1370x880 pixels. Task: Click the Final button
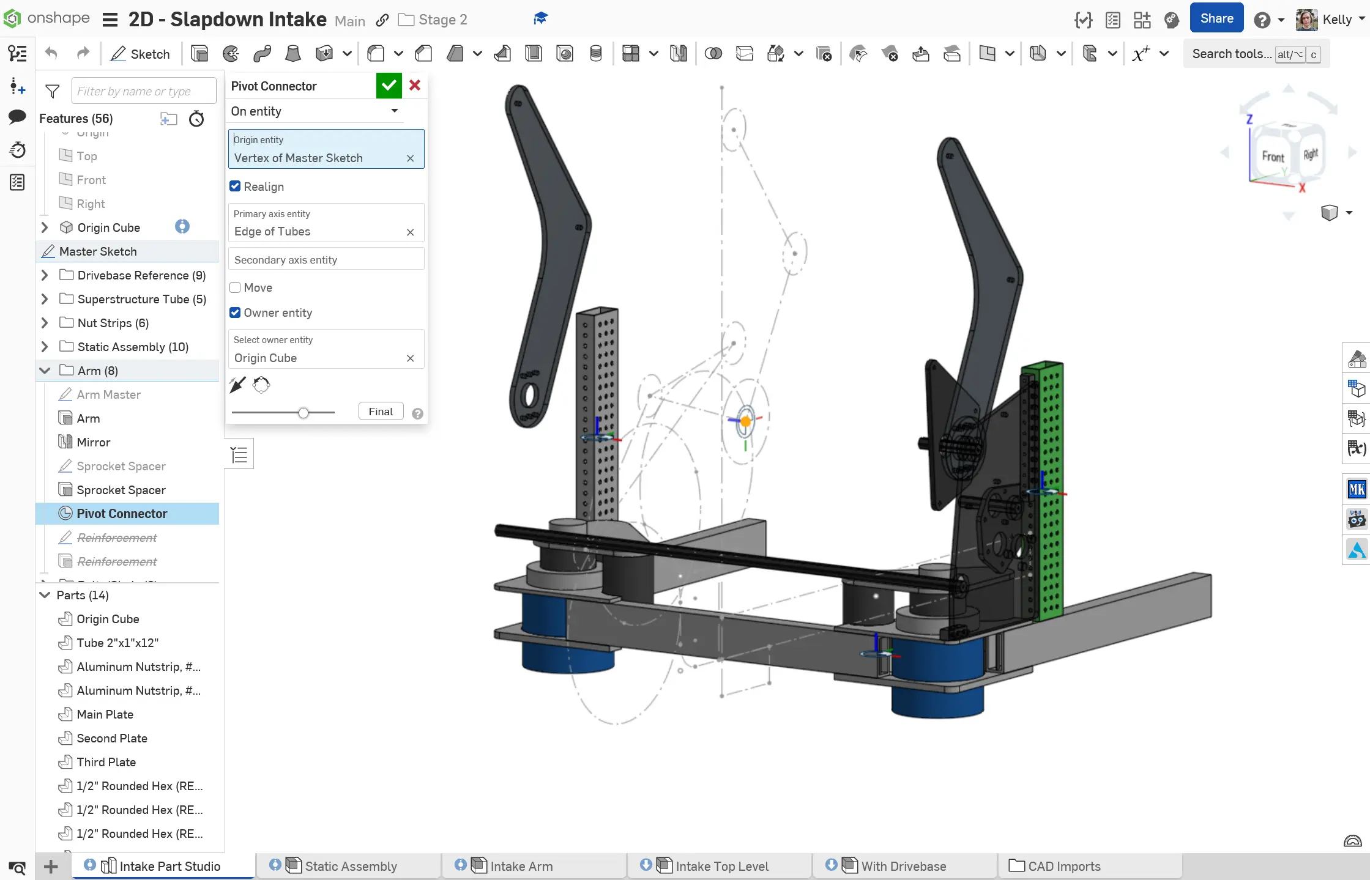pyautogui.click(x=381, y=412)
